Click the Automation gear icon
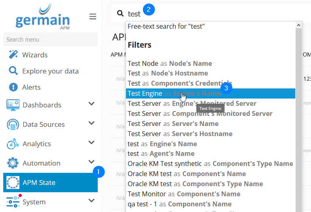Viewport: 311px width, 212px height. click(13, 163)
